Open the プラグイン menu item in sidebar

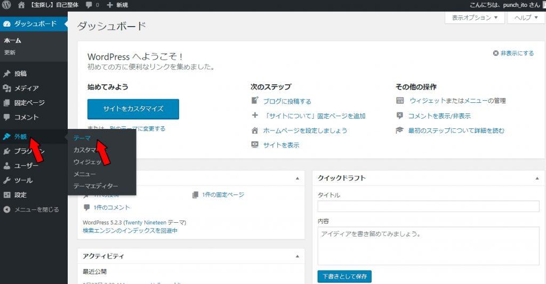click(x=30, y=151)
